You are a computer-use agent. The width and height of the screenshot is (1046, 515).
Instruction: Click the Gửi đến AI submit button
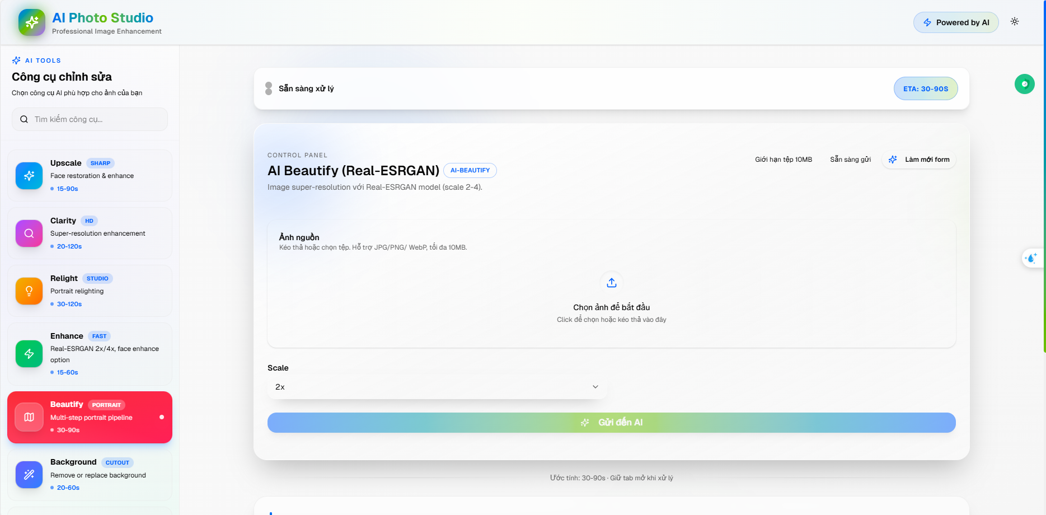pyautogui.click(x=611, y=423)
